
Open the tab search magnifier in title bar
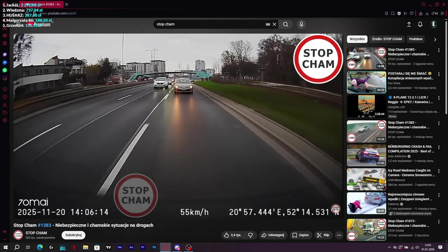coord(423,4)
